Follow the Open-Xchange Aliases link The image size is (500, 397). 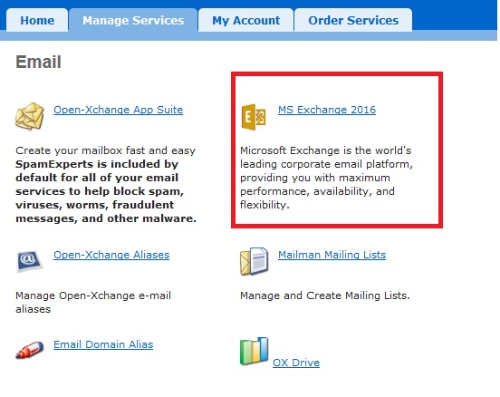[111, 255]
